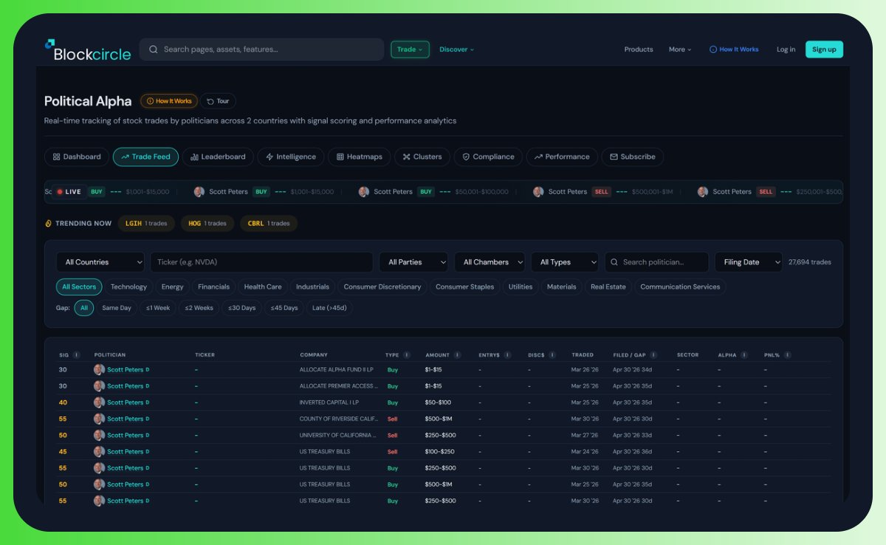The width and height of the screenshot is (886, 545).
Task: Click the info icon beside ALPHA header
Action: tap(745, 355)
